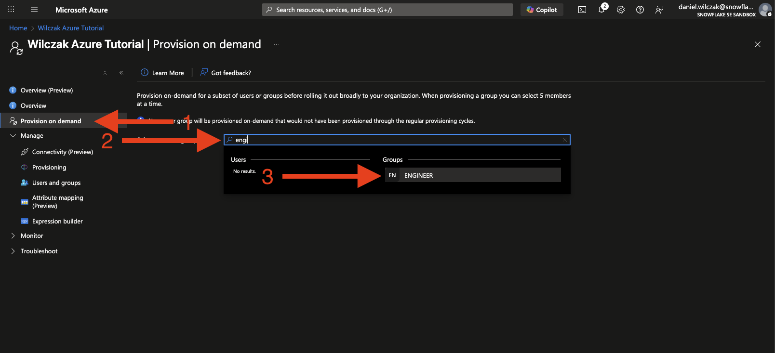Image resolution: width=775 pixels, height=353 pixels.
Task: Open Users and groups page
Action: coord(56,183)
